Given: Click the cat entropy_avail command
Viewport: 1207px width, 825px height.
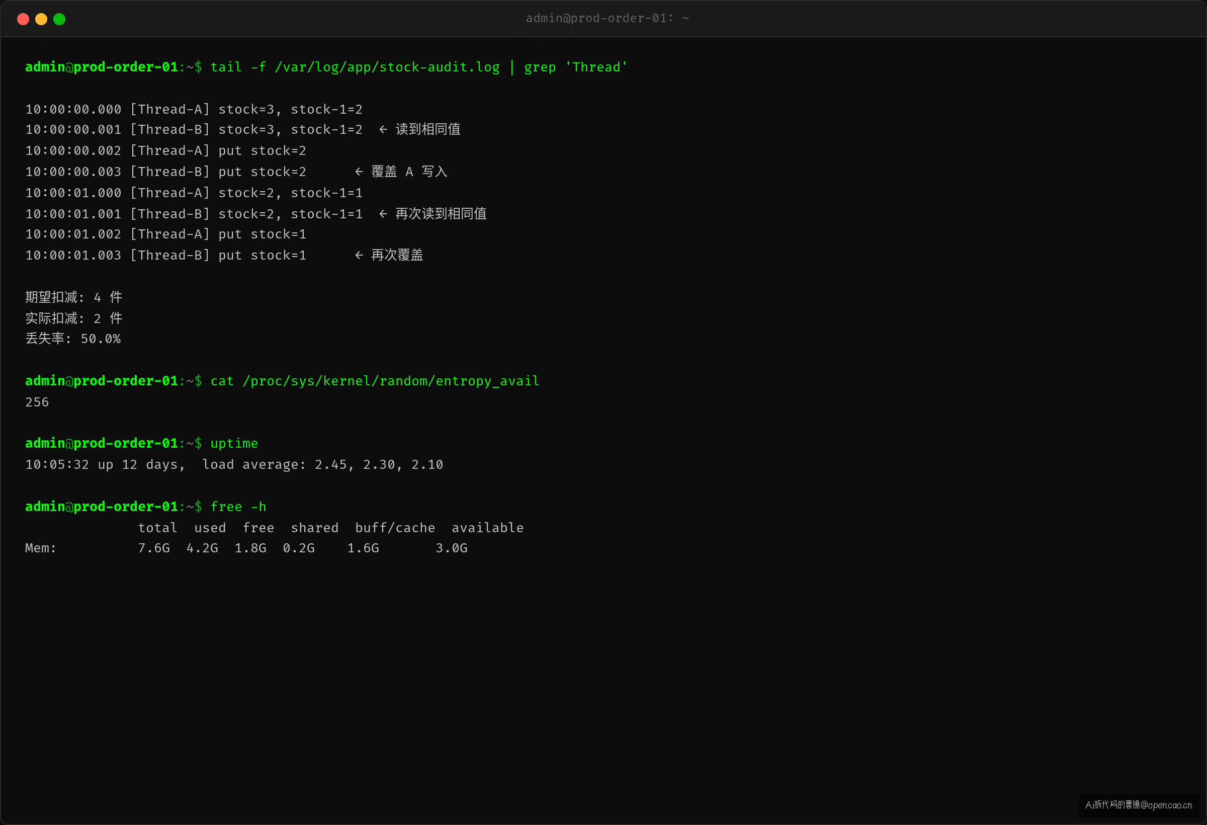Looking at the screenshot, I should 375,381.
